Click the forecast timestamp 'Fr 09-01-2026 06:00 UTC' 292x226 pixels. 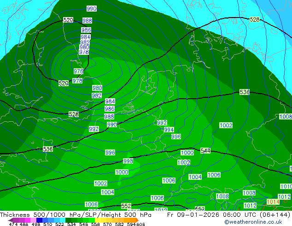tap(212, 215)
